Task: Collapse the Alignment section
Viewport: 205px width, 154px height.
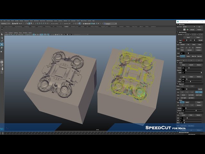Action: coord(177,84)
